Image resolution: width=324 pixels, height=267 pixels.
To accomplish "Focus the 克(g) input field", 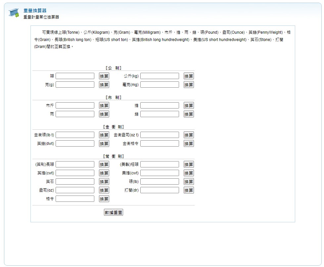I will click(75, 84).
